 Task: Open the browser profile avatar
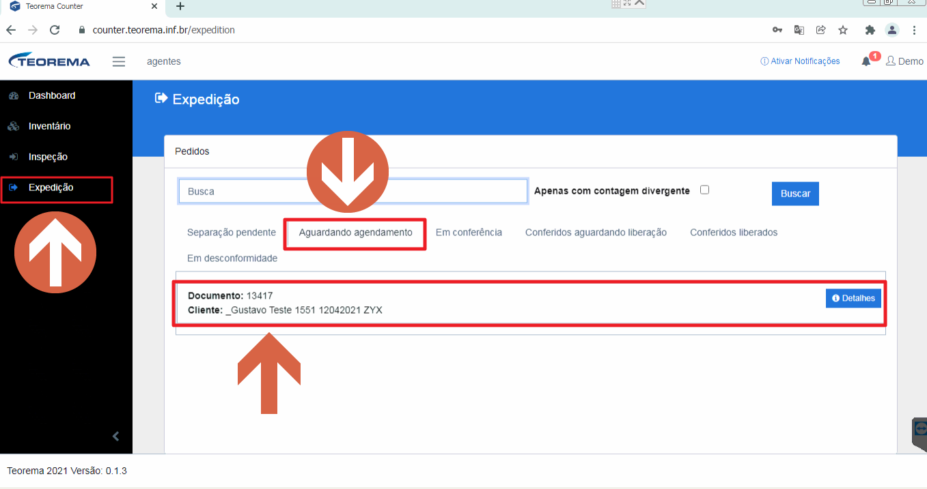click(x=892, y=30)
